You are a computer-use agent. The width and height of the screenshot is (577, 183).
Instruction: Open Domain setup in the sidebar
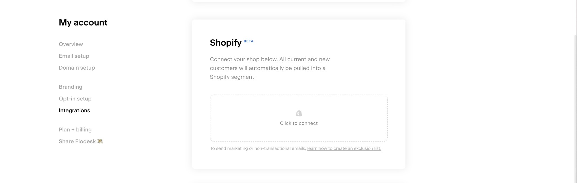tap(77, 68)
